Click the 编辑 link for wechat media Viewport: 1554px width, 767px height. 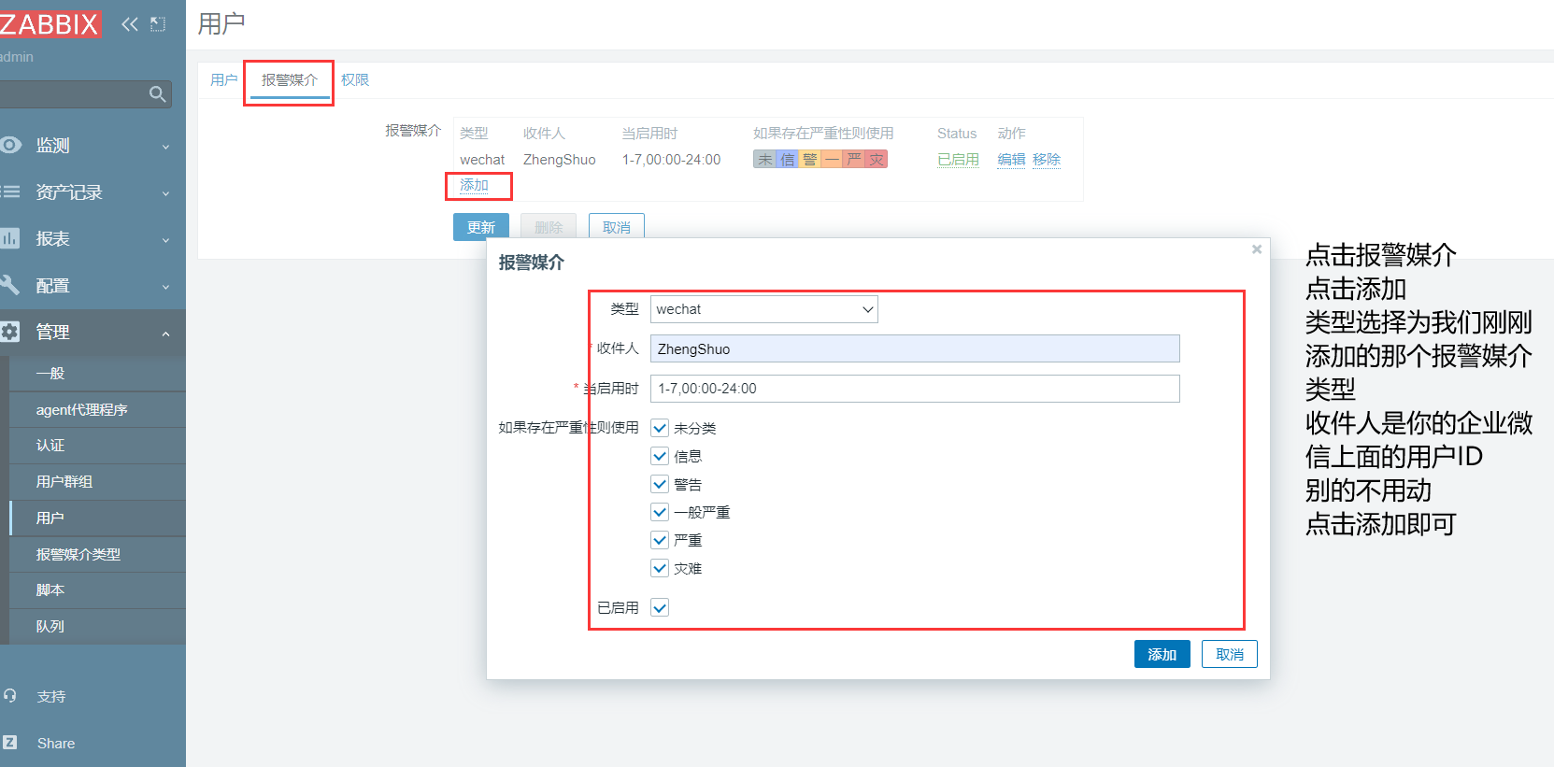click(1011, 160)
